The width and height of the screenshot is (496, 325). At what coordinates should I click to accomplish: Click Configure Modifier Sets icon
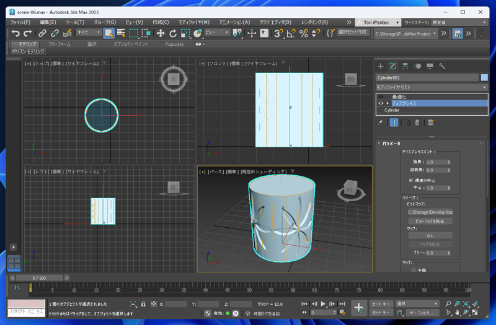coord(431,123)
